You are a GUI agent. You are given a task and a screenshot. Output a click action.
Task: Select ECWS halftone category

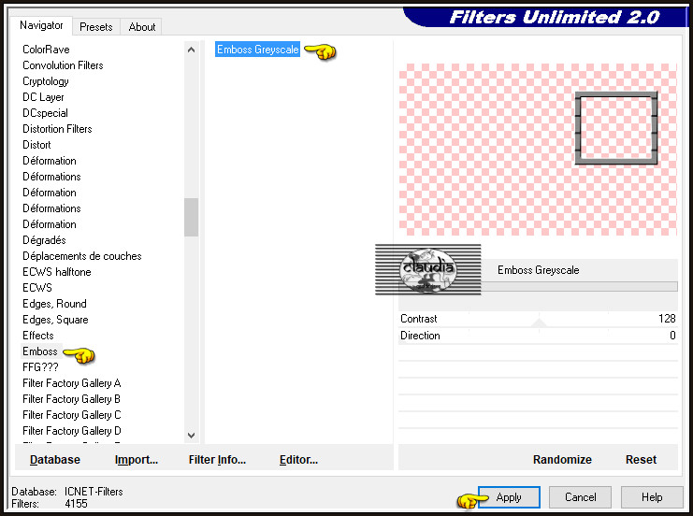point(56,272)
